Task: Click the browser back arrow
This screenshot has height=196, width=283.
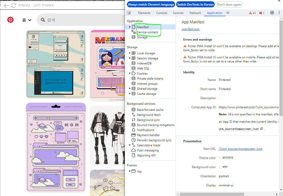Action: click(x=6, y=5)
